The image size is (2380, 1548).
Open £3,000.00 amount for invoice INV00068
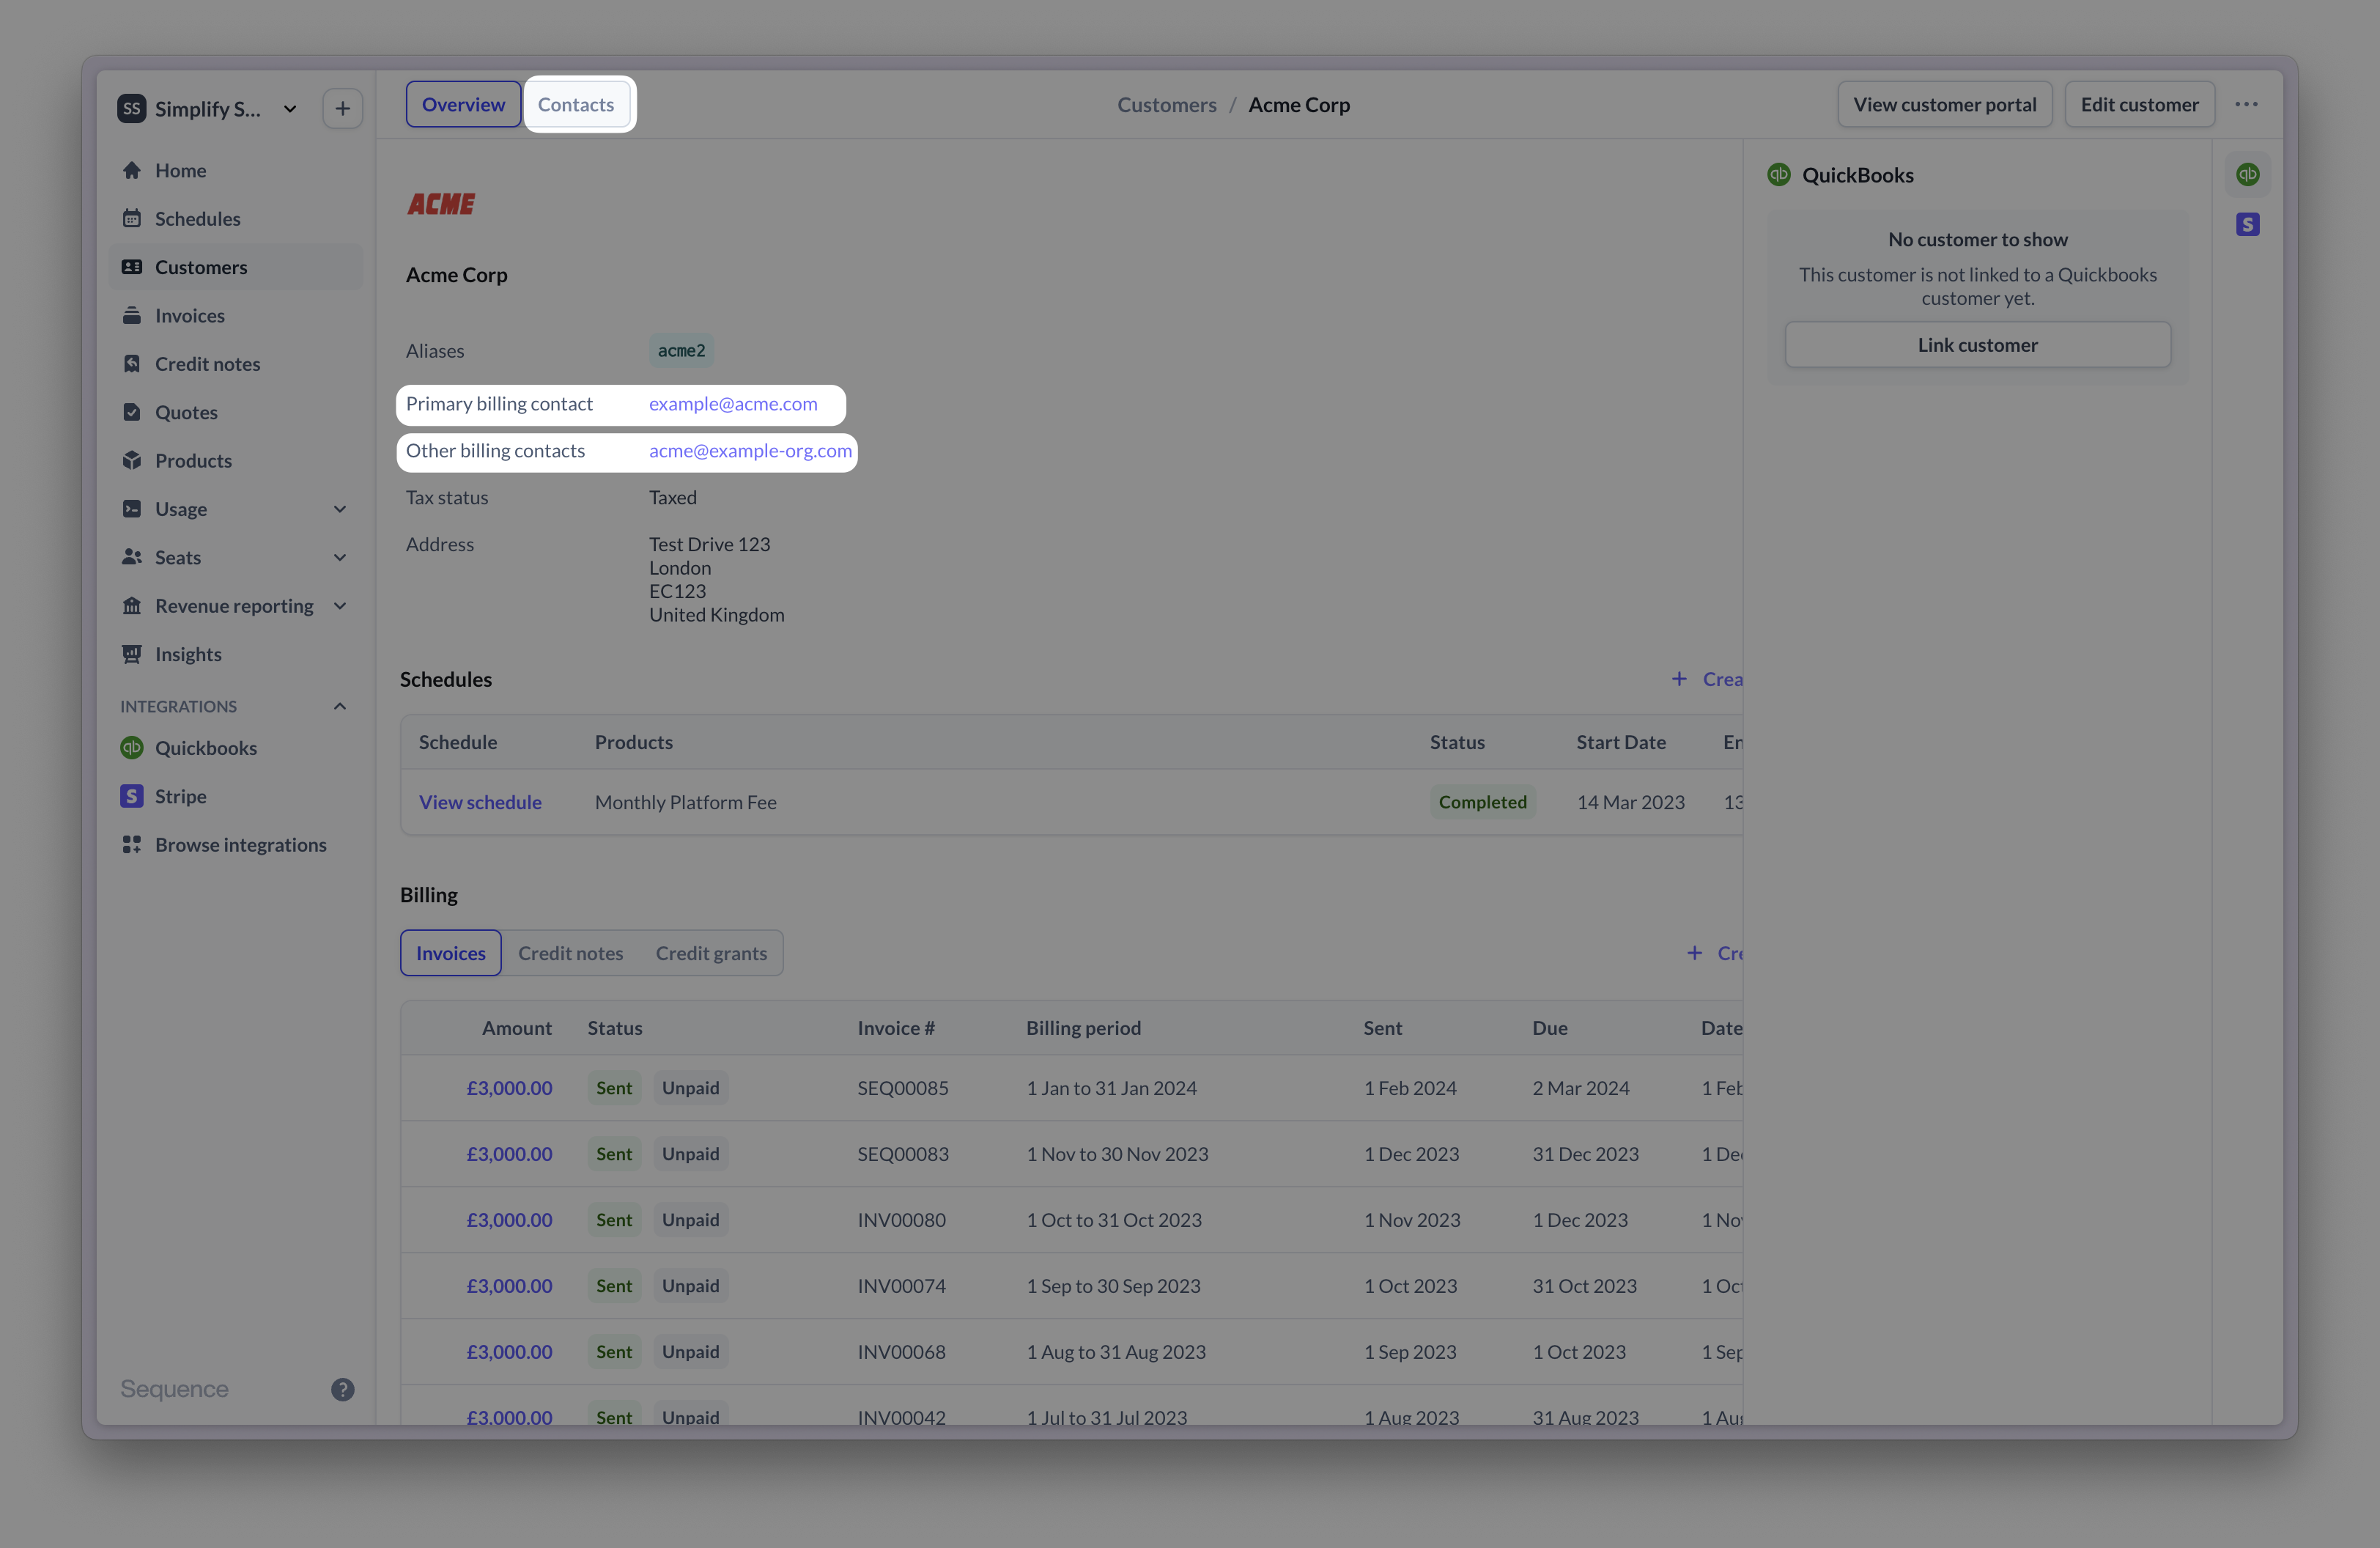[x=509, y=1352]
